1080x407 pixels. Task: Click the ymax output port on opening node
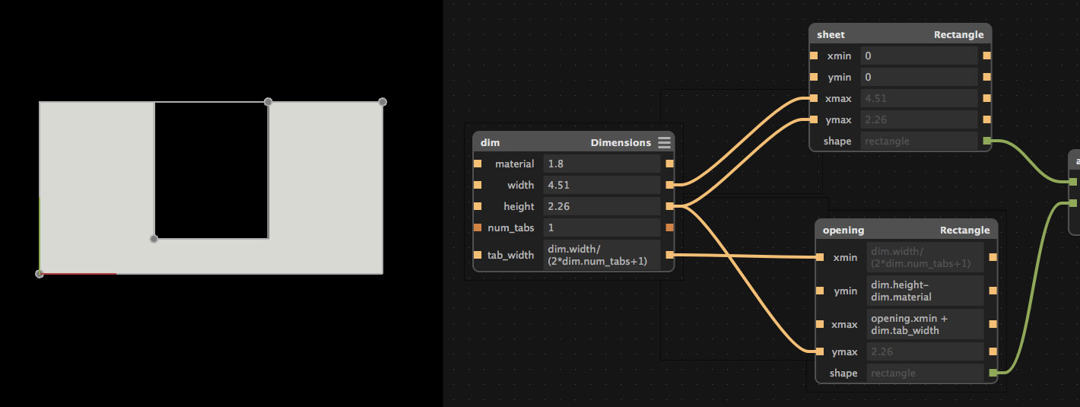coord(993,351)
